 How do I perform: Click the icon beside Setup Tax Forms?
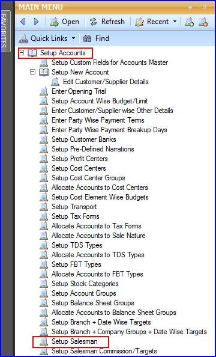tap(44, 216)
